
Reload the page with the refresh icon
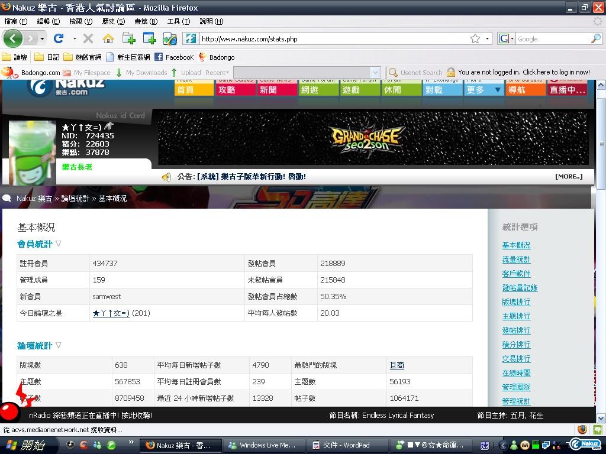click(59, 38)
